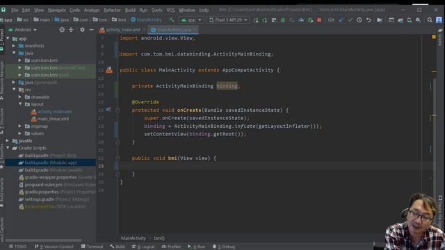Click the Profile app gauge icon
The image size is (445, 250).
[x=301, y=20]
